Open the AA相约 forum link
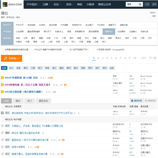This screenshot has height=158, width=158. (42, 25)
